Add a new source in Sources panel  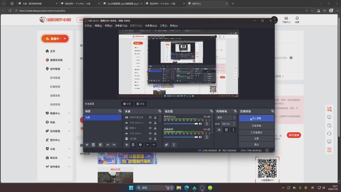coord(127,145)
